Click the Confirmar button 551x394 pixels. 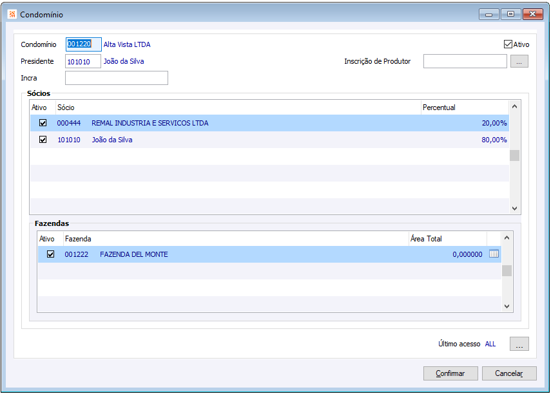click(450, 373)
